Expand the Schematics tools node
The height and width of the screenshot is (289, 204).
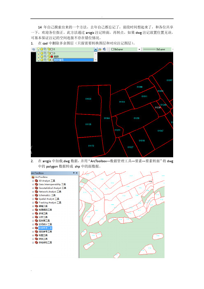point(33,196)
